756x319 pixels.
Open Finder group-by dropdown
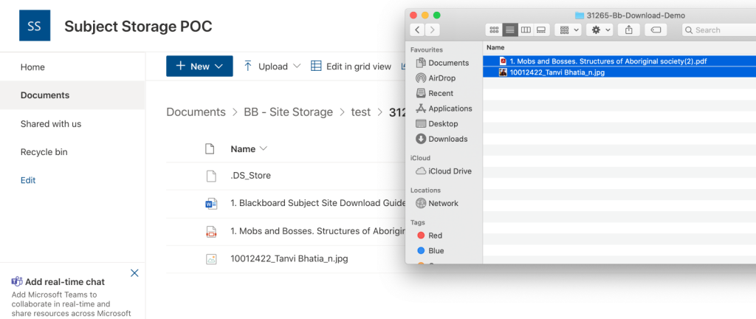click(568, 30)
